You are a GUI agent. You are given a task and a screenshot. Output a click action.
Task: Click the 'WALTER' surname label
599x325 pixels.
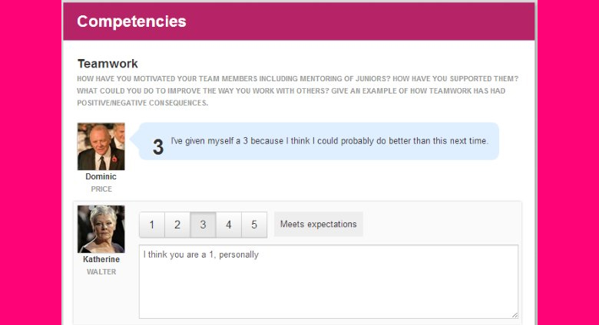101,272
